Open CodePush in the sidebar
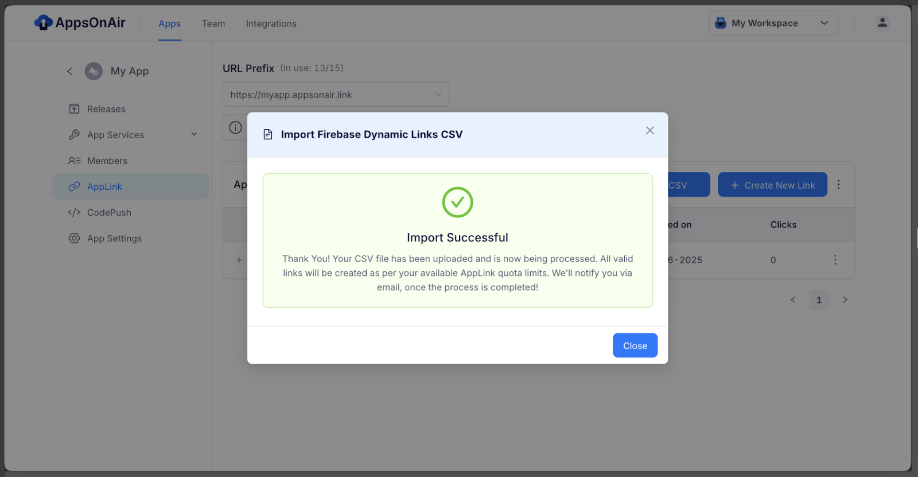This screenshot has height=477, width=918. tap(131, 212)
